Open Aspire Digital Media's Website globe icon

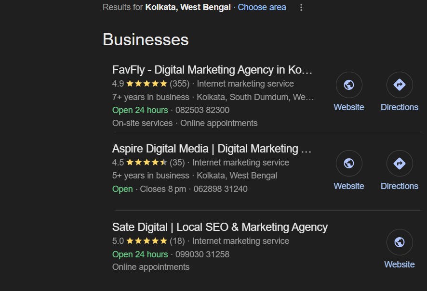[x=349, y=164]
